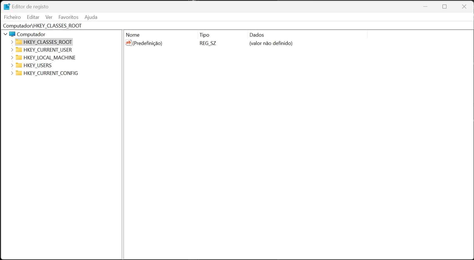Screen dimensions: 474x260
Task: Click the (Predefinição) string value icon
Action: [129, 43]
